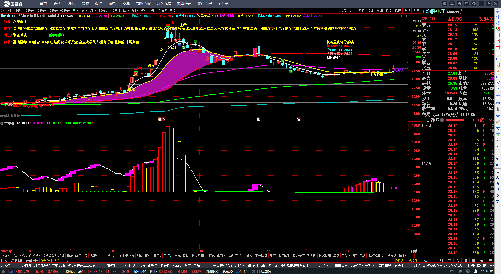Switch to the 飞碟妖龙 indicator tab
This screenshot has width=501, height=274.
click(96, 255)
